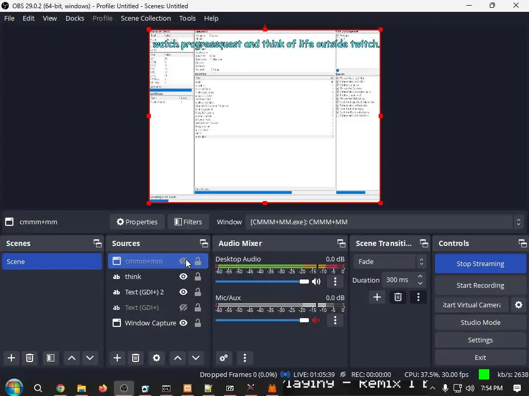529x396 pixels.
Task: Open the Fade transition dropdown
Action: coord(390,261)
